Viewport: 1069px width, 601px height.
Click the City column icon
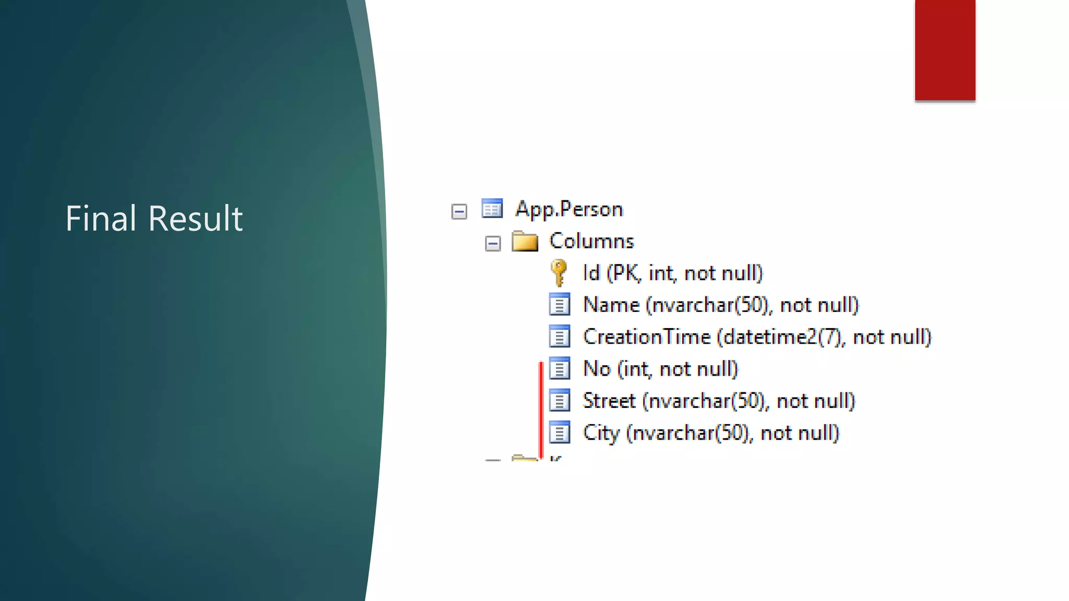(560, 432)
